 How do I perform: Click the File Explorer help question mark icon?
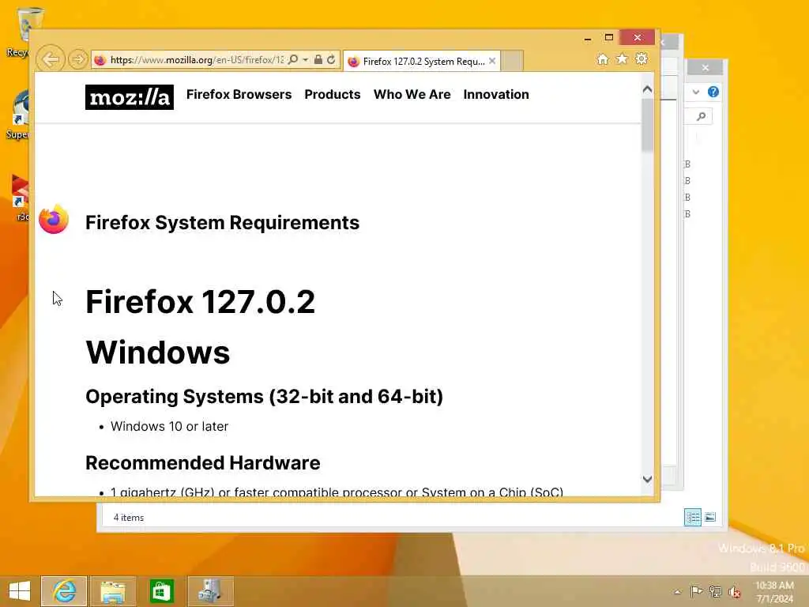(x=713, y=92)
